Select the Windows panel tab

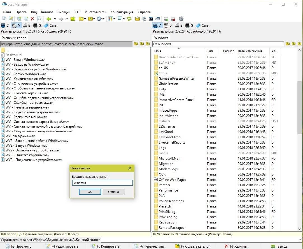pyautogui.click(x=161, y=38)
